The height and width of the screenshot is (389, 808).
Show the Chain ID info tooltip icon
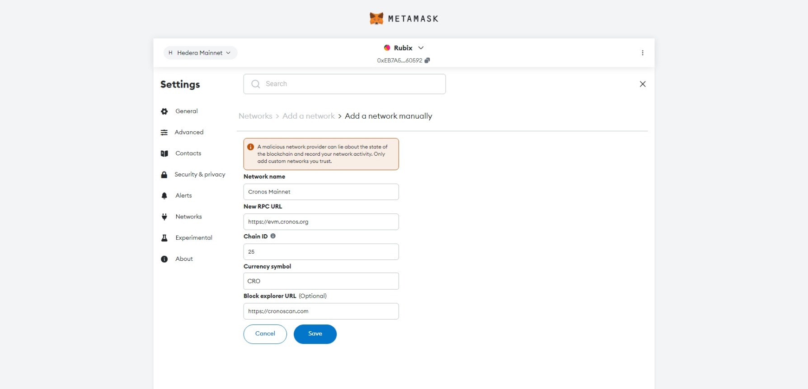pyautogui.click(x=273, y=236)
